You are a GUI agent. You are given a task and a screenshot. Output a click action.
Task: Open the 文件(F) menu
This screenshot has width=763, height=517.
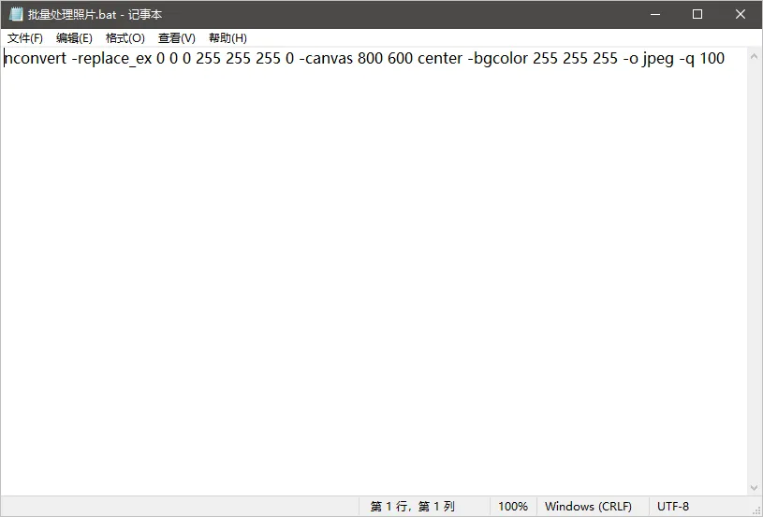pos(25,38)
